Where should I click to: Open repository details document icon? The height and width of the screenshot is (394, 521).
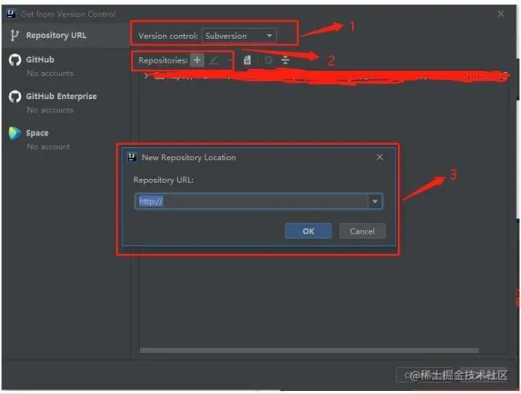247,60
